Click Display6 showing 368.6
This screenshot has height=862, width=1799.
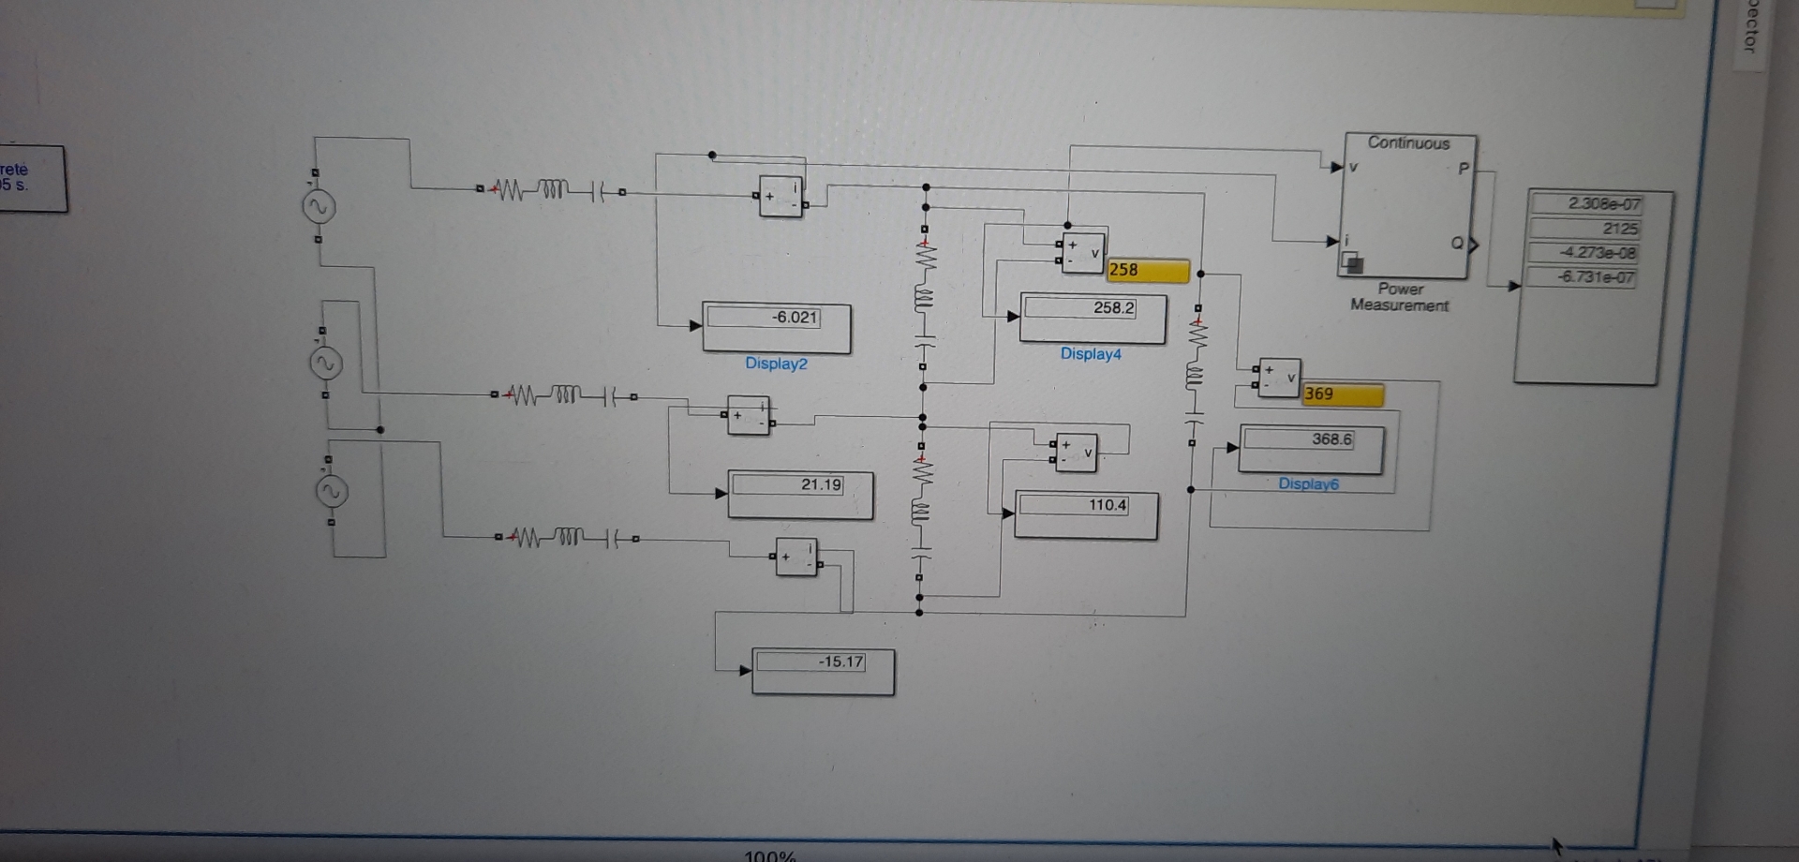coord(1310,448)
